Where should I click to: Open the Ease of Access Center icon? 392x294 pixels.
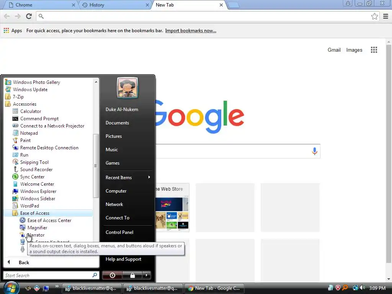[x=23, y=220]
